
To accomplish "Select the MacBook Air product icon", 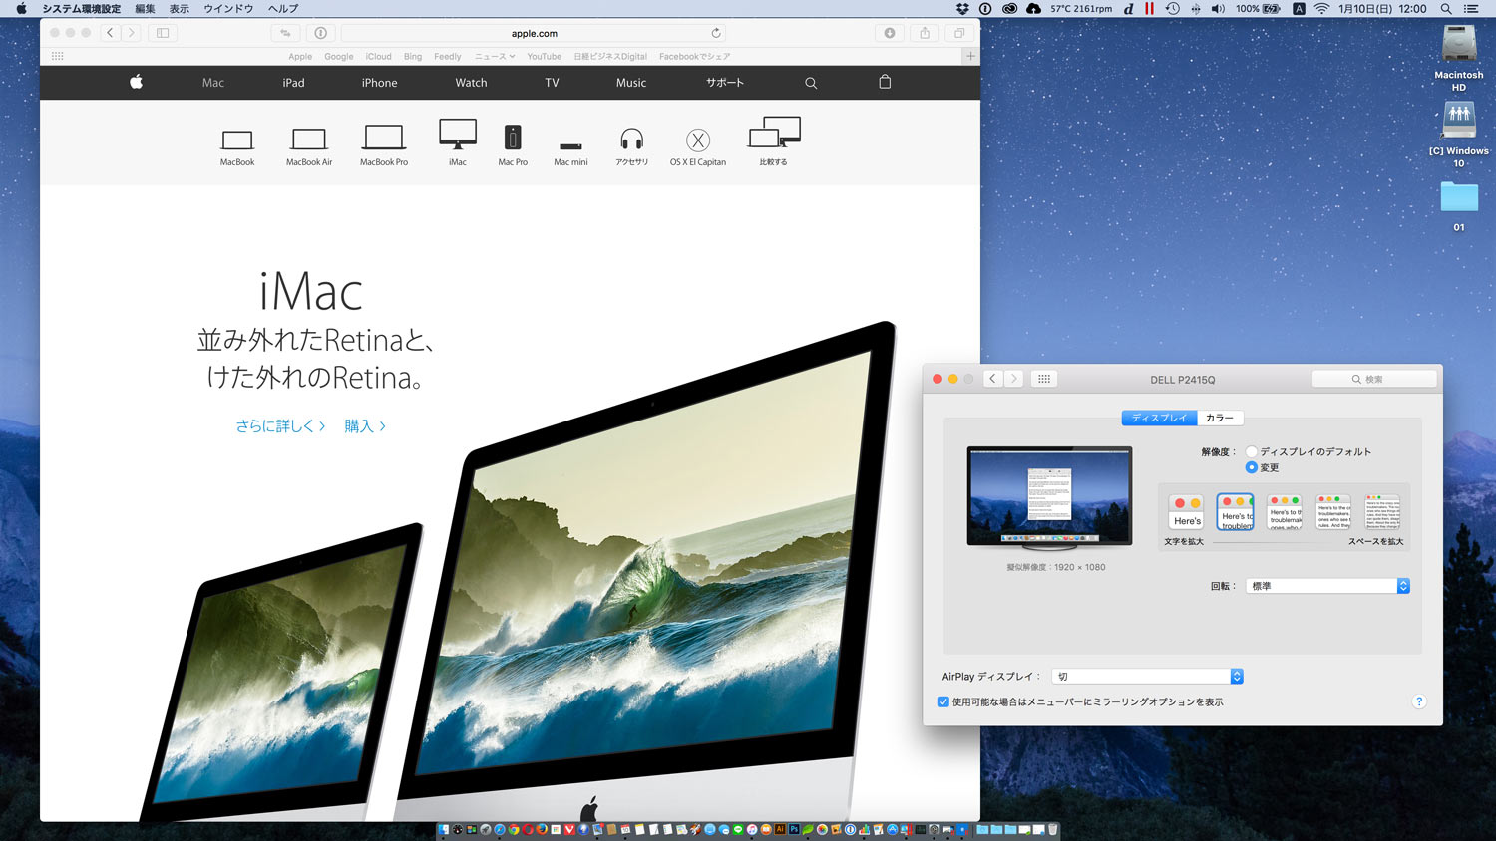I will 309,140.
